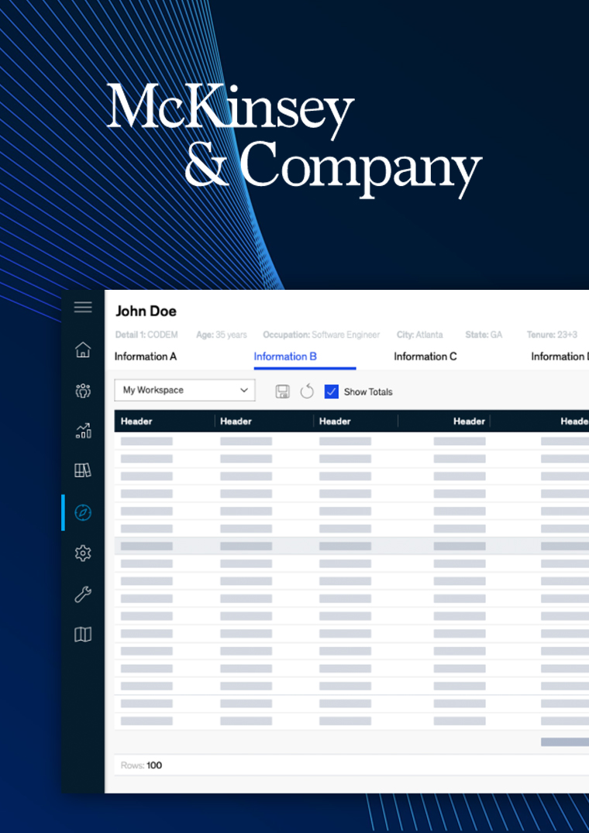589x833 pixels.
Task: Open the analytics chart icon in the sidebar
Action: point(83,431)
